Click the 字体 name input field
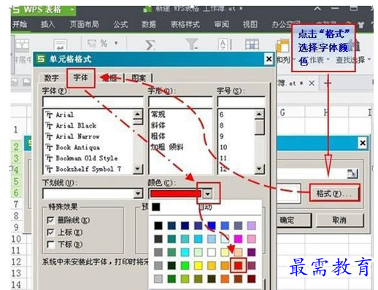Screen dimensions: 378x290 [x=93, y=102]
